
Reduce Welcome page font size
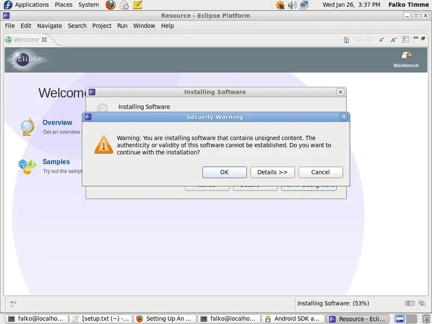pos(382,40)
